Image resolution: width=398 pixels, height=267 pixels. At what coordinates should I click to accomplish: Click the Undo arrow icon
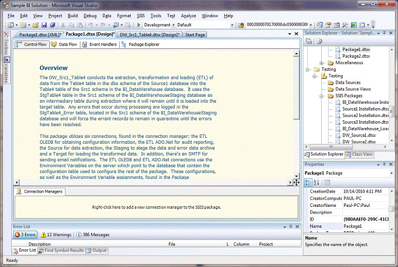(x=91, y=25)
